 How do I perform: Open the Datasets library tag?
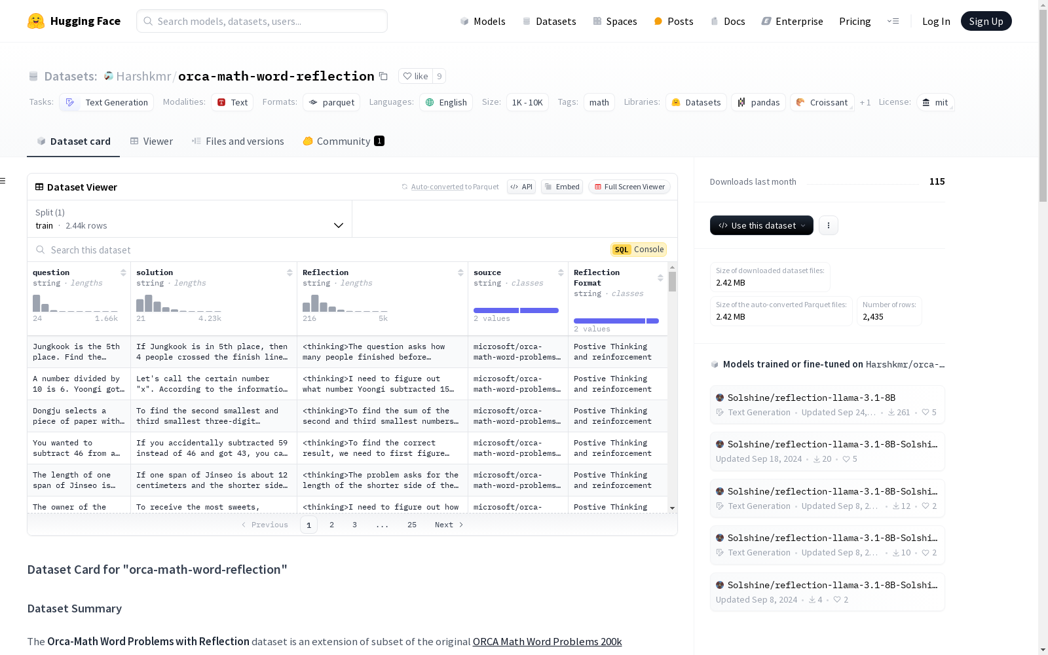click(x=696, y=102)
